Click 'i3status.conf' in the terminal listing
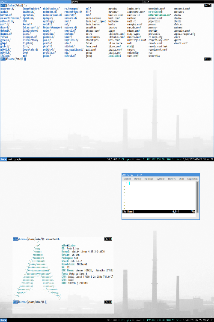 pos(116,37)
